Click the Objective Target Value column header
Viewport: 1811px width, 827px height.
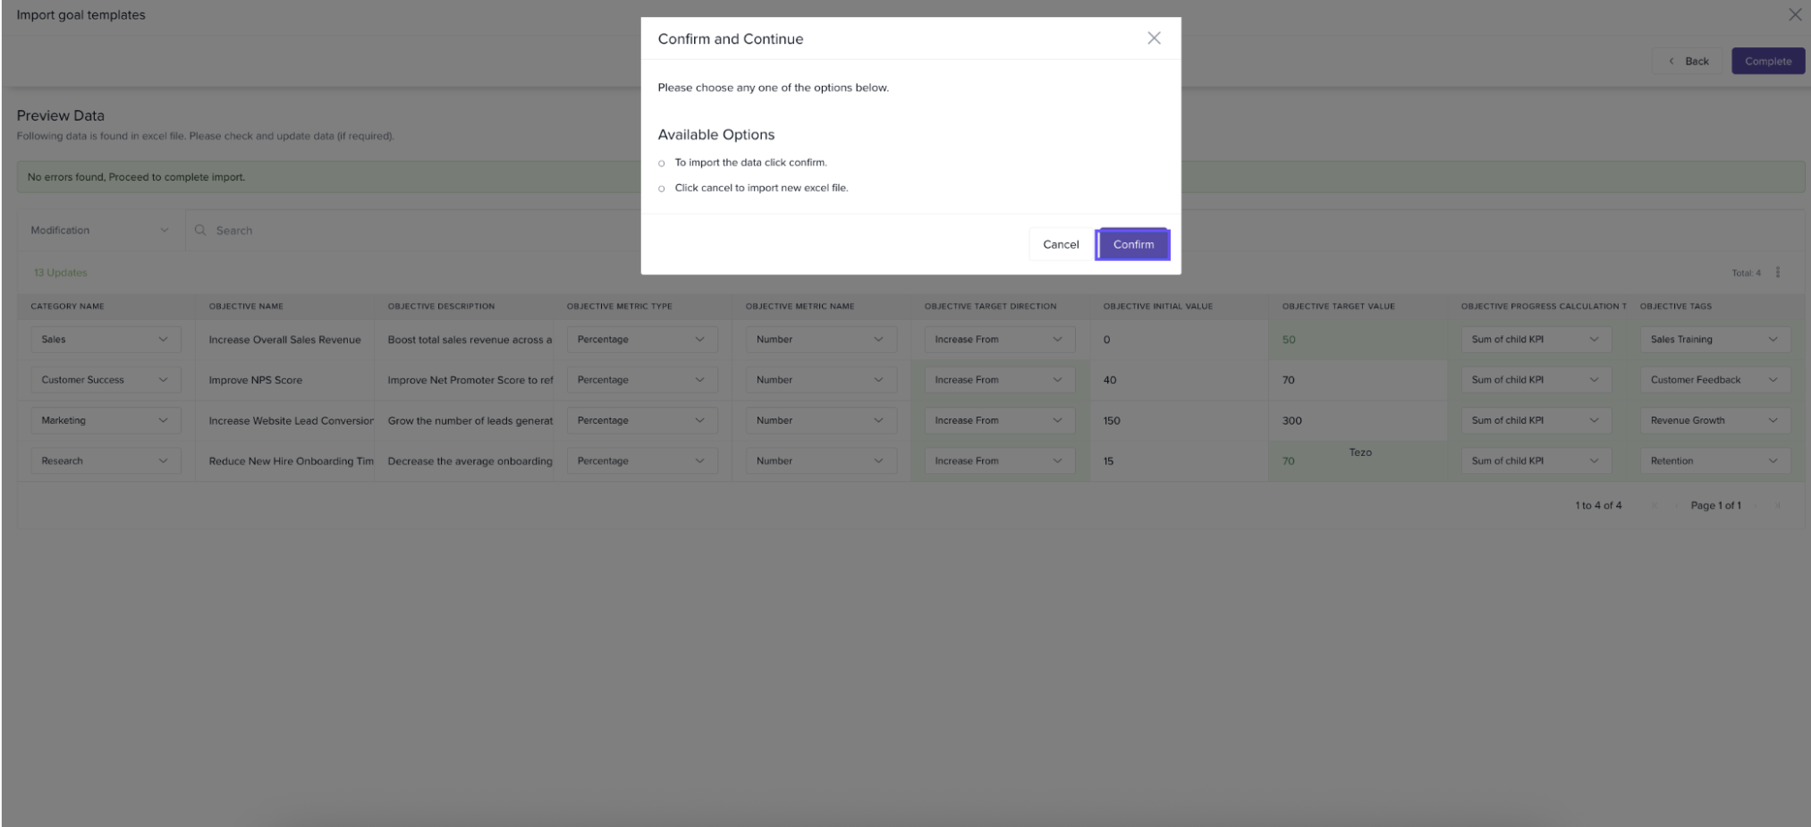pos(1338,307)
